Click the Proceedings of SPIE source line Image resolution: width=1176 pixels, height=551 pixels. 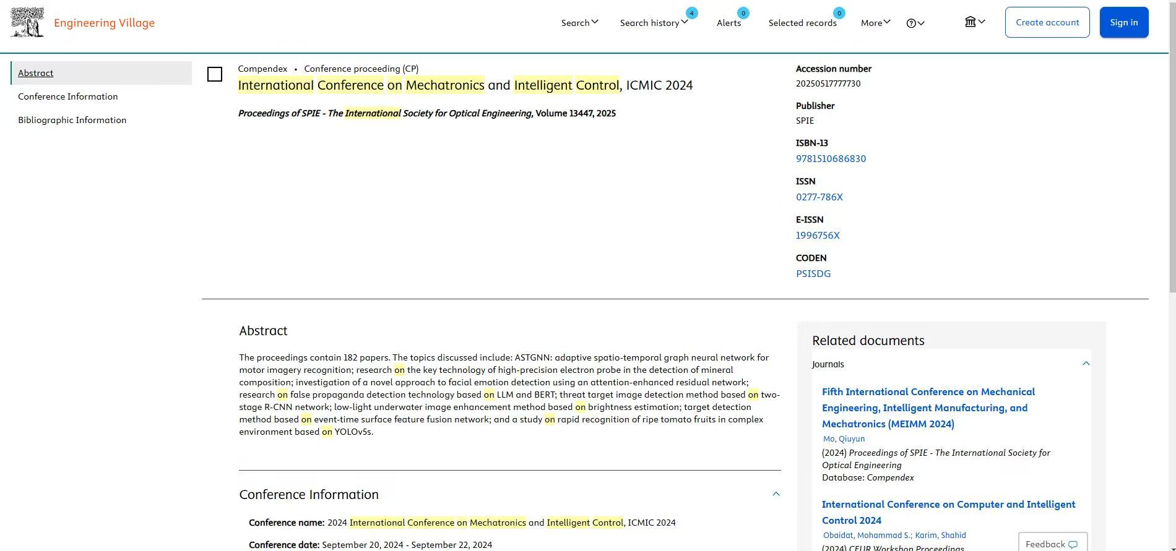coord(427,113)
